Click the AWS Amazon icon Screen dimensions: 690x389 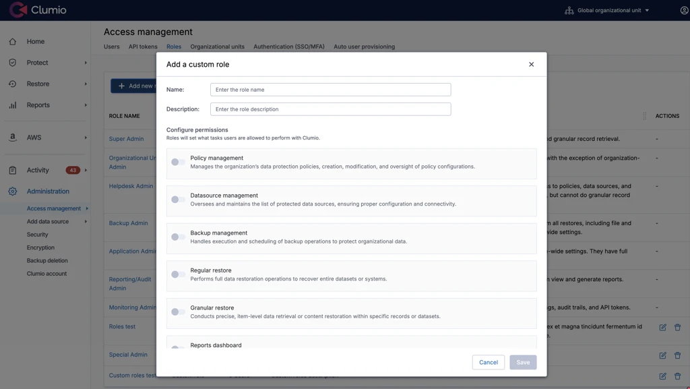12,138
